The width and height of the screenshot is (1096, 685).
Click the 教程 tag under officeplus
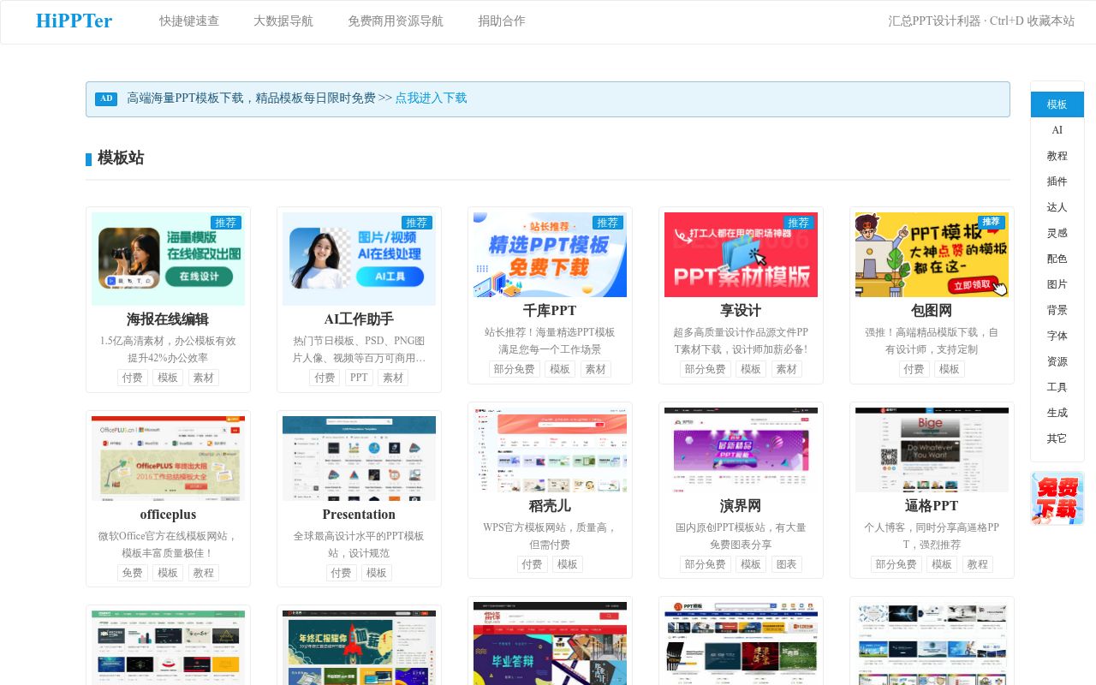203,573
